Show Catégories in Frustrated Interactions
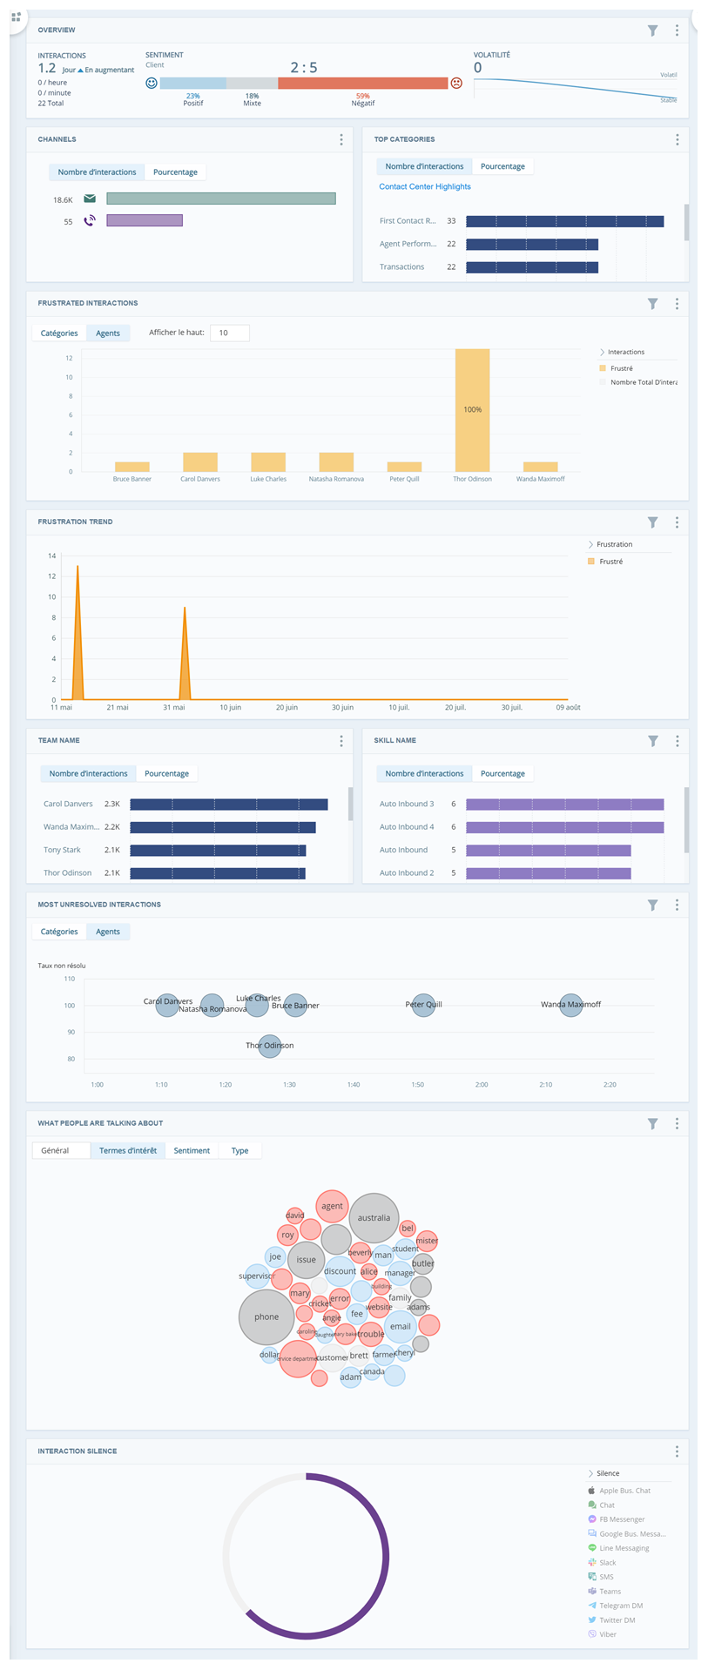708x1670 pixels. point(59,333)
